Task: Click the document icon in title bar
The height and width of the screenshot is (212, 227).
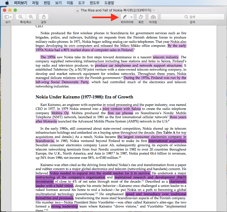Action: click(77, 10)
